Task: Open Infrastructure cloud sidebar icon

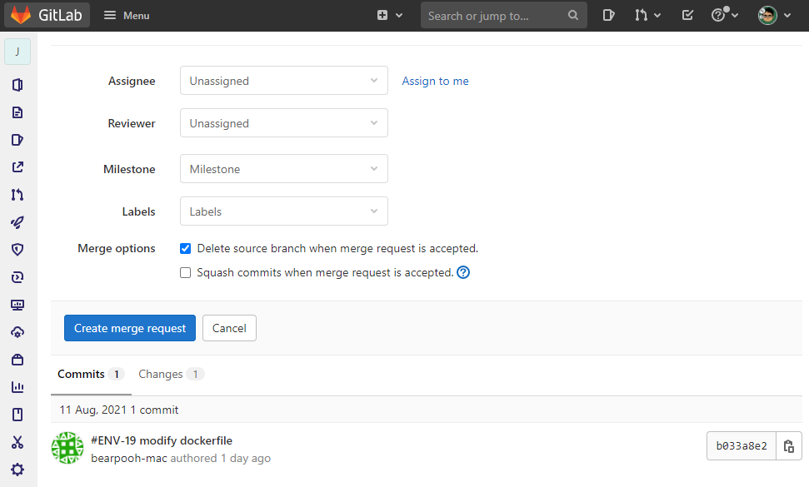Action: click(x=17, y=332)
